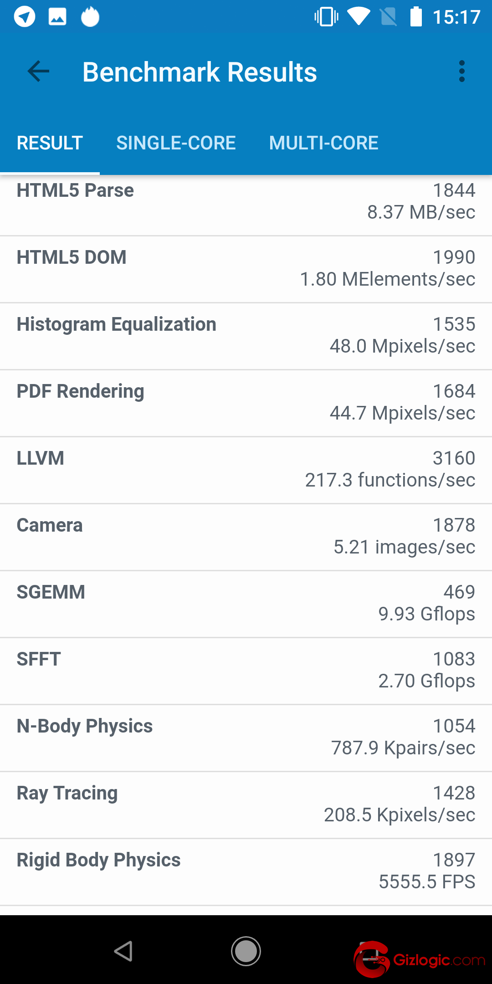Tap the back arrow icon
Viewport: 492px width, 984px height.
point(38,72)
